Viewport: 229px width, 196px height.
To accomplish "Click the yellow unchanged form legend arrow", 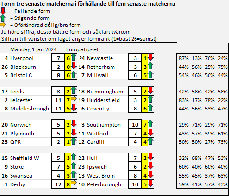I will click(3, 25).
